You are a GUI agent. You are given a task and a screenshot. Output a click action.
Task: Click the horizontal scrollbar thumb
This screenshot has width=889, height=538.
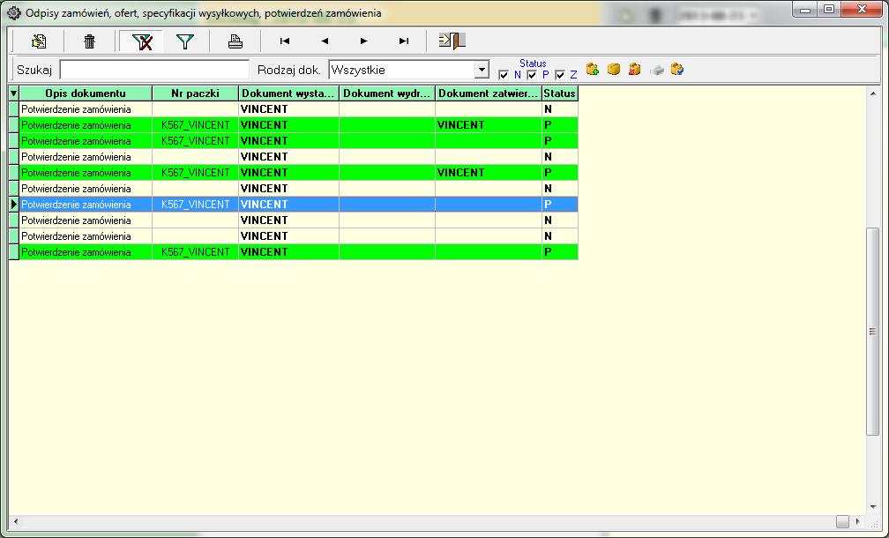click(842, 521)
